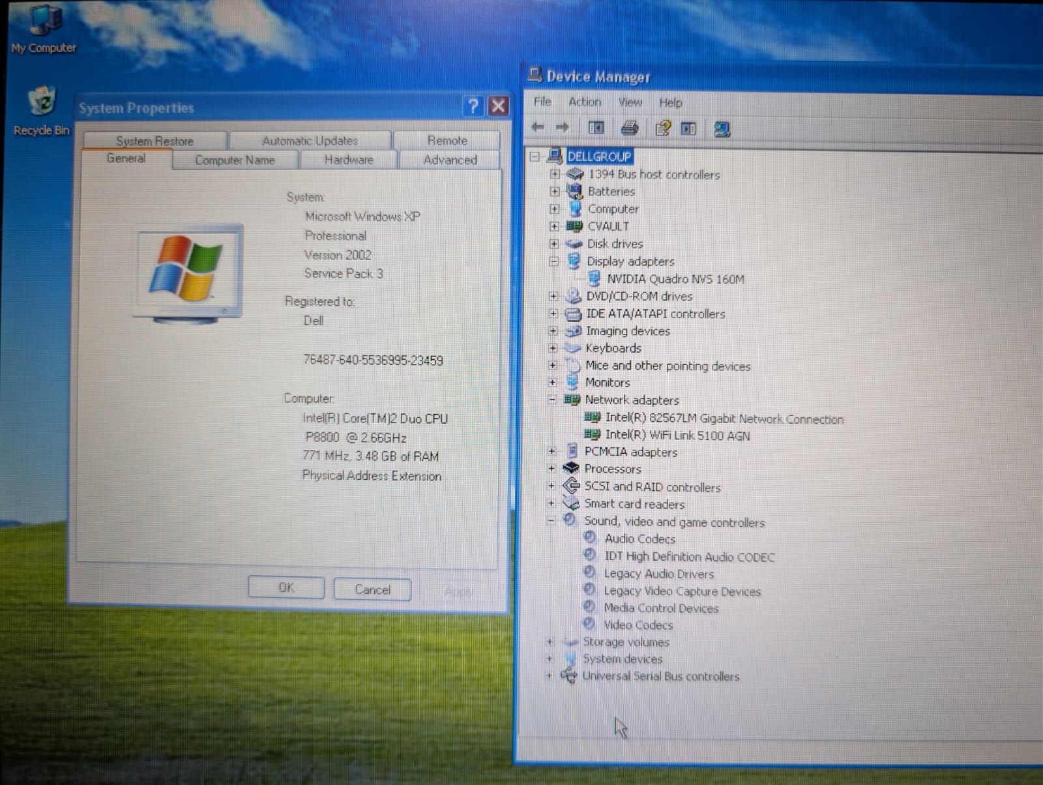Click the System Properties title bar
Image resolution: width=1043 pixels, height=785 pixels.
tap(267, 108)
